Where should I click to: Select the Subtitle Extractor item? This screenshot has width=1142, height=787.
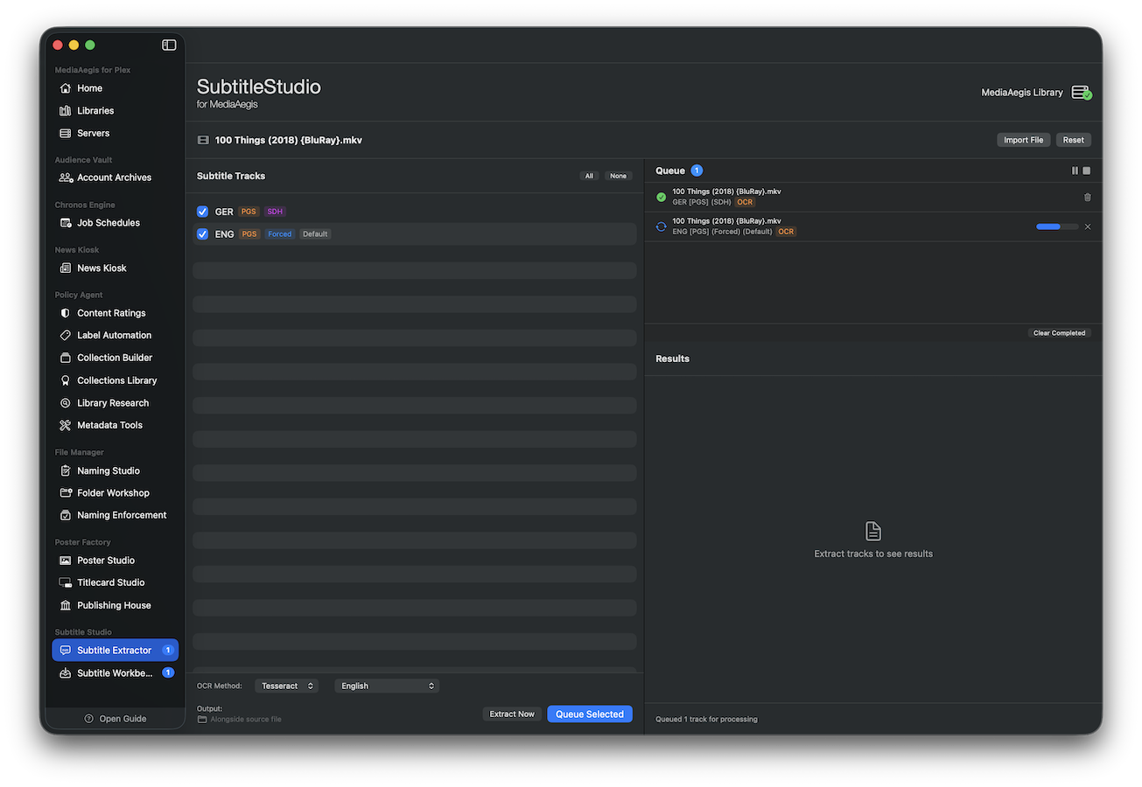click(x=115, y=651)
